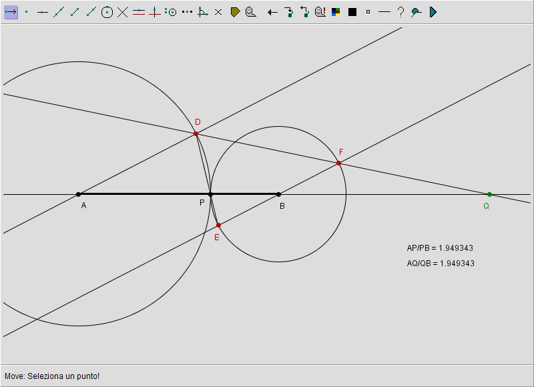Toggle show hidden objects ghost with exclamation
This screenshot has height=387, width=534.
(320, 12)
